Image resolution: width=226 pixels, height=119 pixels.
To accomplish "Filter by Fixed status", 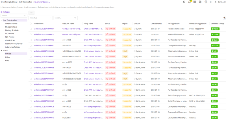I will (7, 61).
